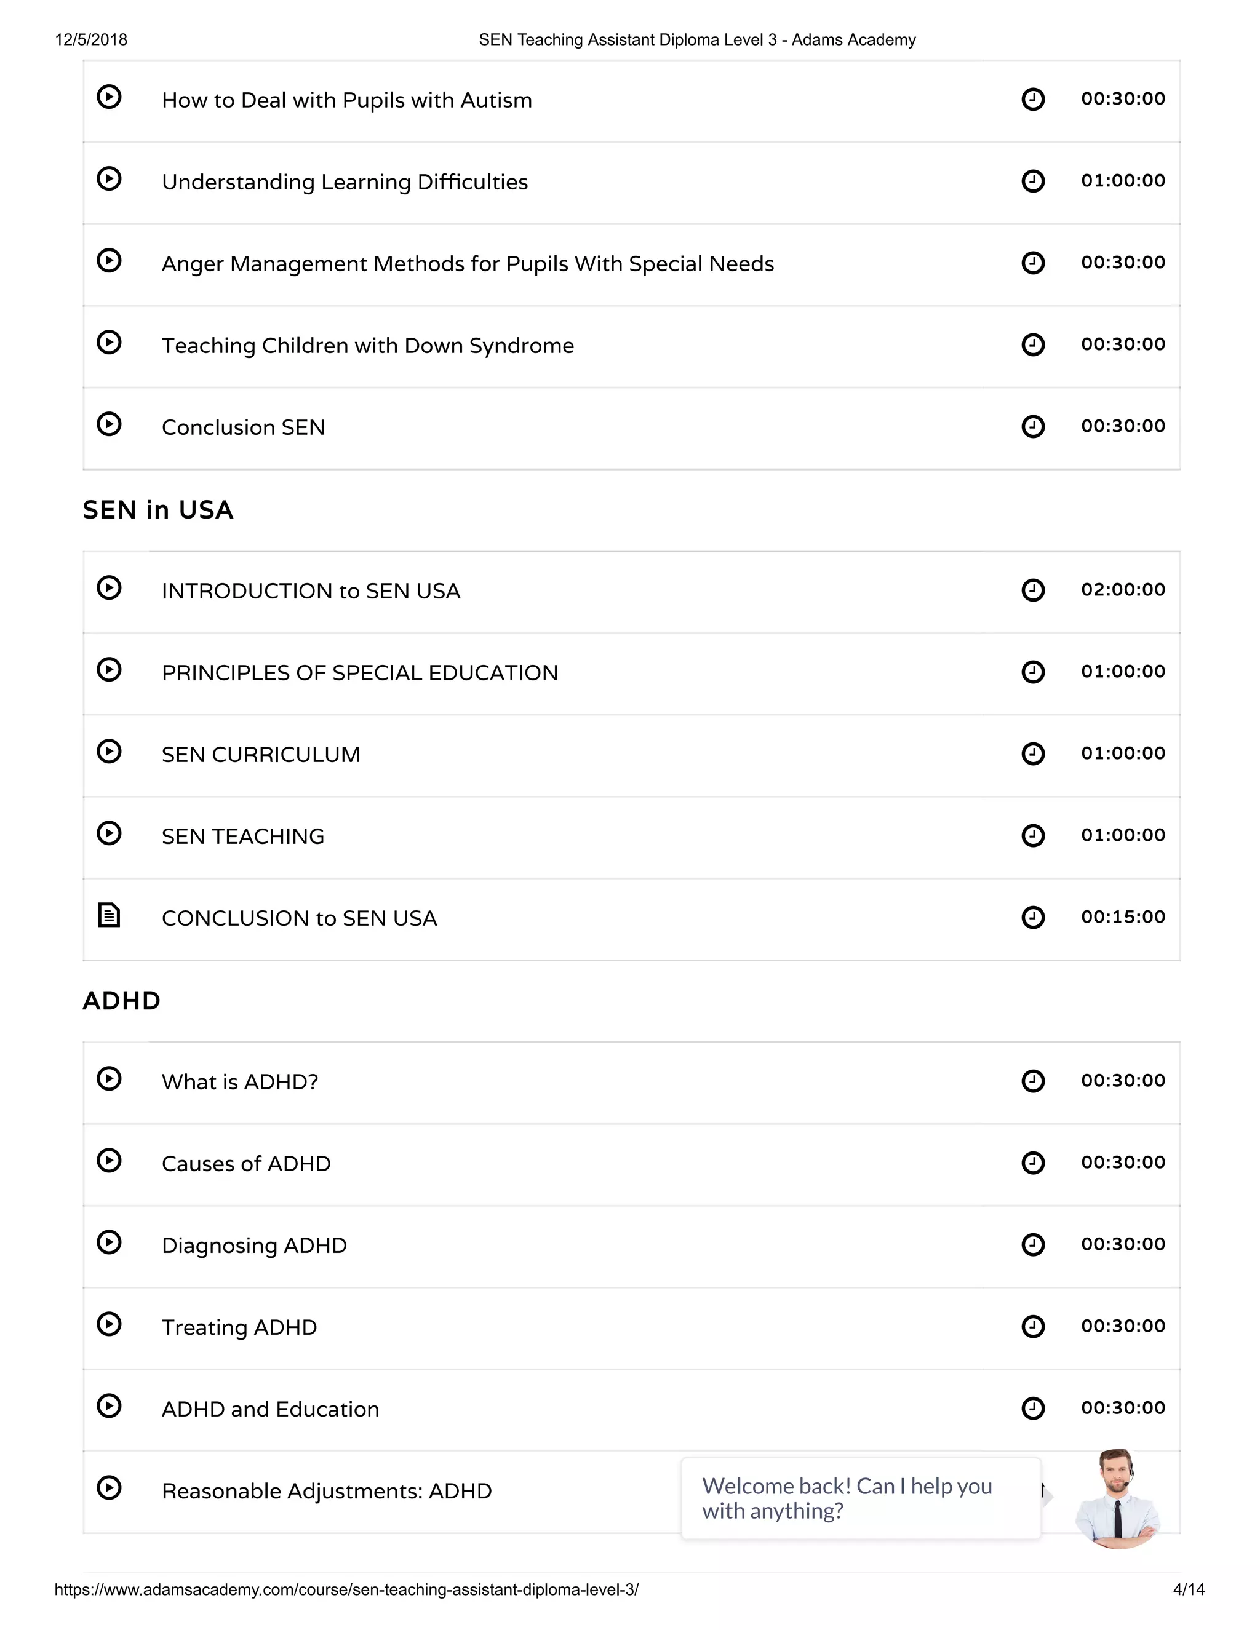The image size is (1260, 1630).
Task: Open the ADHD and Education lesson
Action: coord(270,1410)
